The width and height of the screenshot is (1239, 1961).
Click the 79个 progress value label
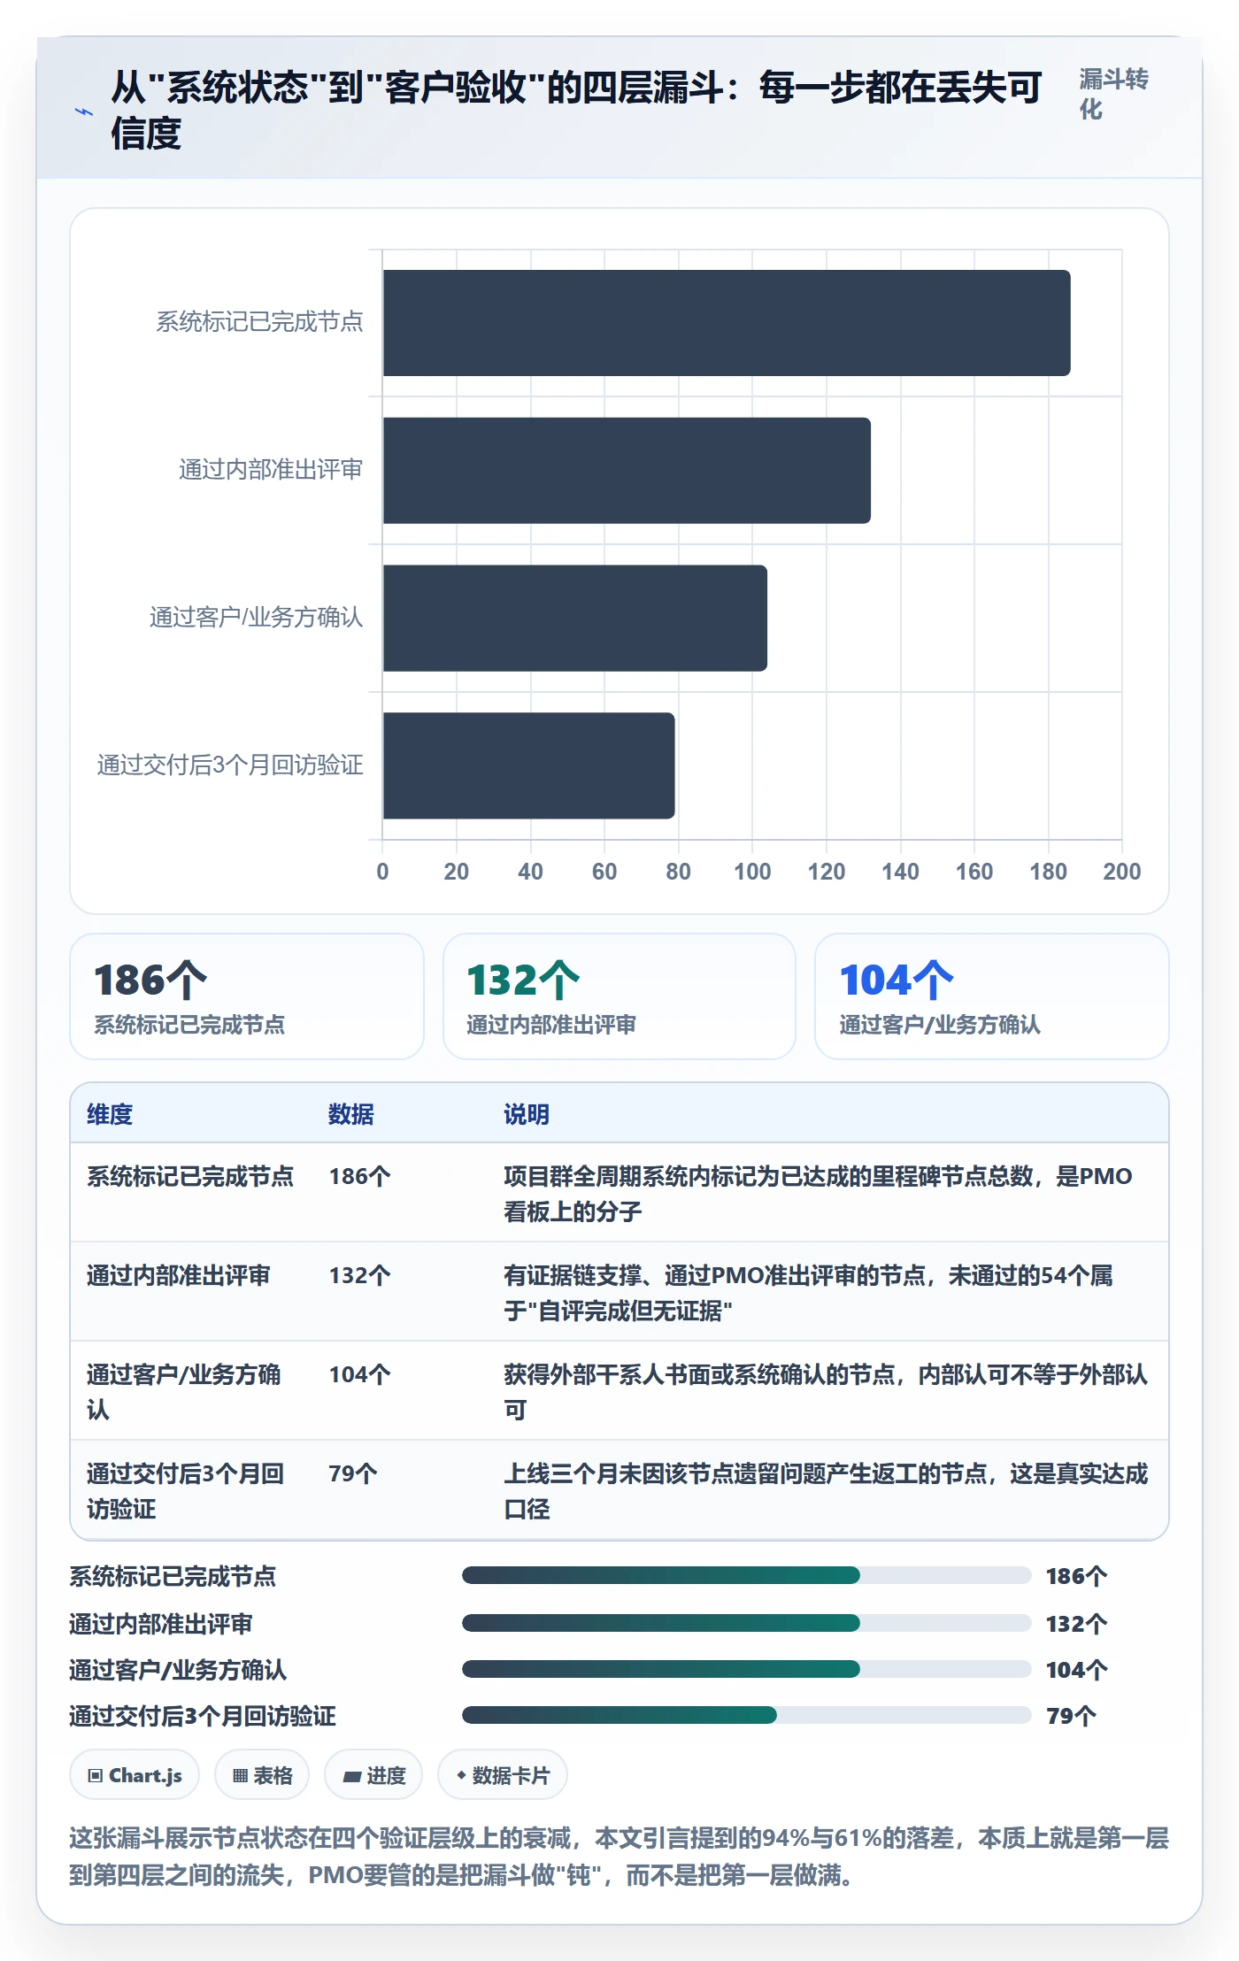coord(1072,1716)
